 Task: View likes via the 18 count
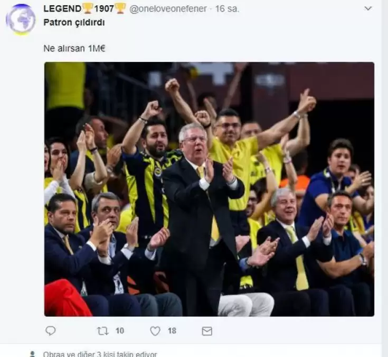click(172, 331)
